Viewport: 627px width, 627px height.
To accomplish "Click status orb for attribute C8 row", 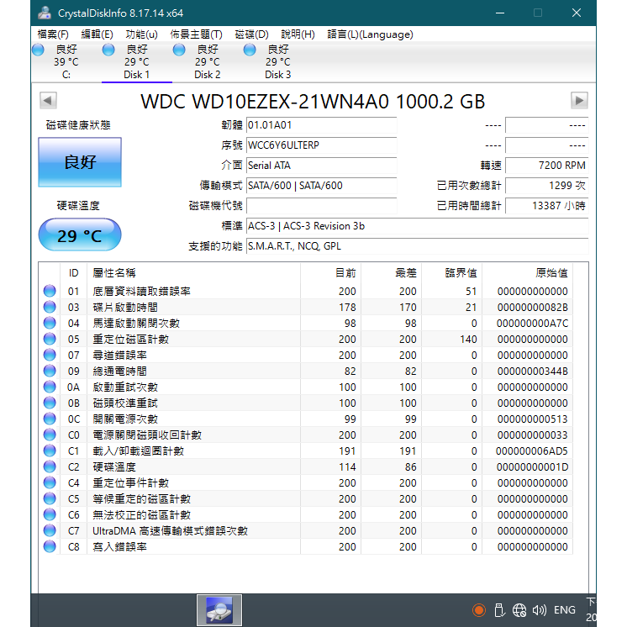I will 50,546.
